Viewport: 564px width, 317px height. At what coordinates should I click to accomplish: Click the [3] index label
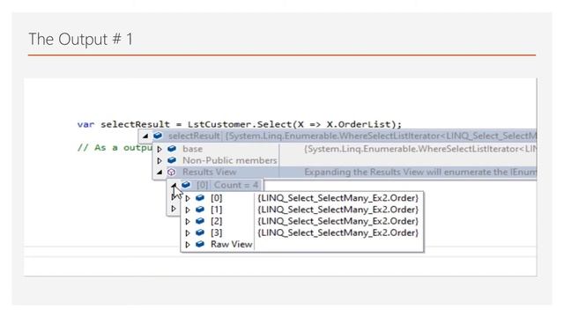point(216,232)
